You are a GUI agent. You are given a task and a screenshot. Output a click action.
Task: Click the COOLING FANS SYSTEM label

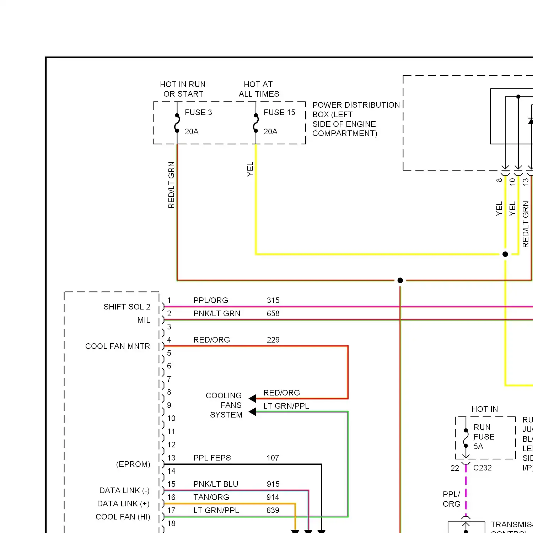point(224,405)
